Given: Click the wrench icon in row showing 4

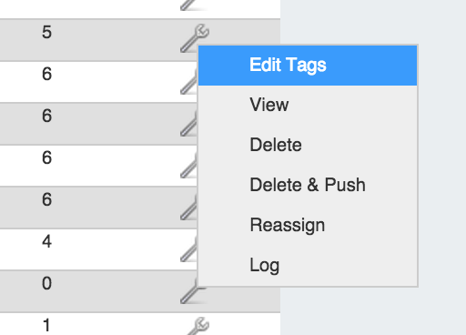Looking at the screenshot, I should (188, 249).
